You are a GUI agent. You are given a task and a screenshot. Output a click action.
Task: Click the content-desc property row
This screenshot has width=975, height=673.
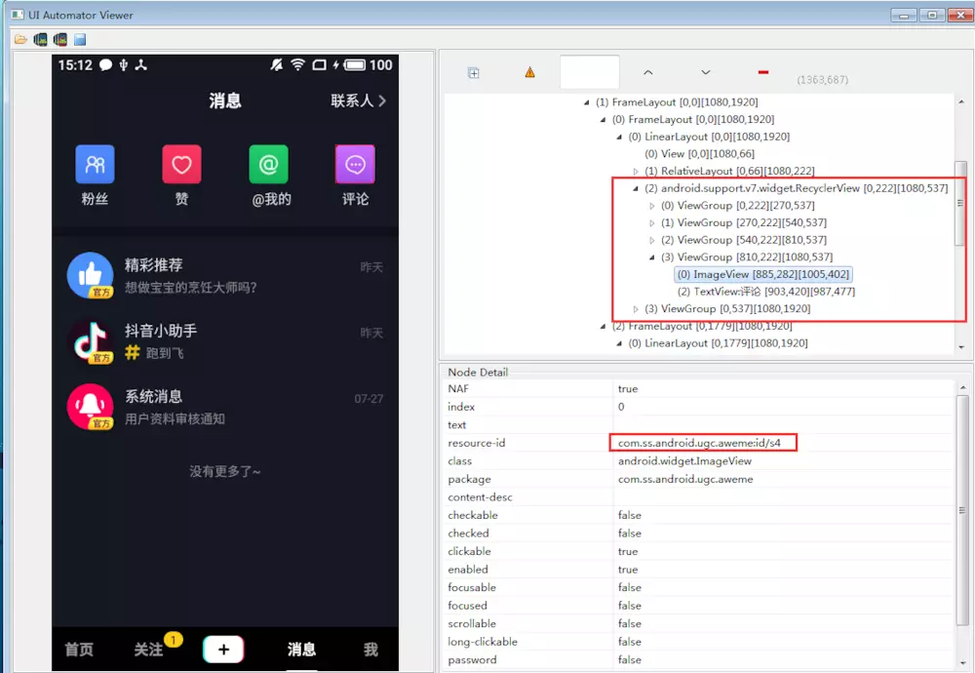(699, 497)
